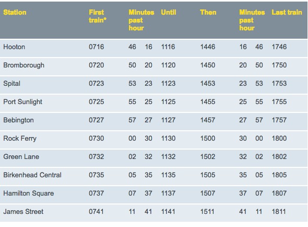Click the Port Sunlight station name
This screenshot has width=308, height=227.
(x=23, y=102)
